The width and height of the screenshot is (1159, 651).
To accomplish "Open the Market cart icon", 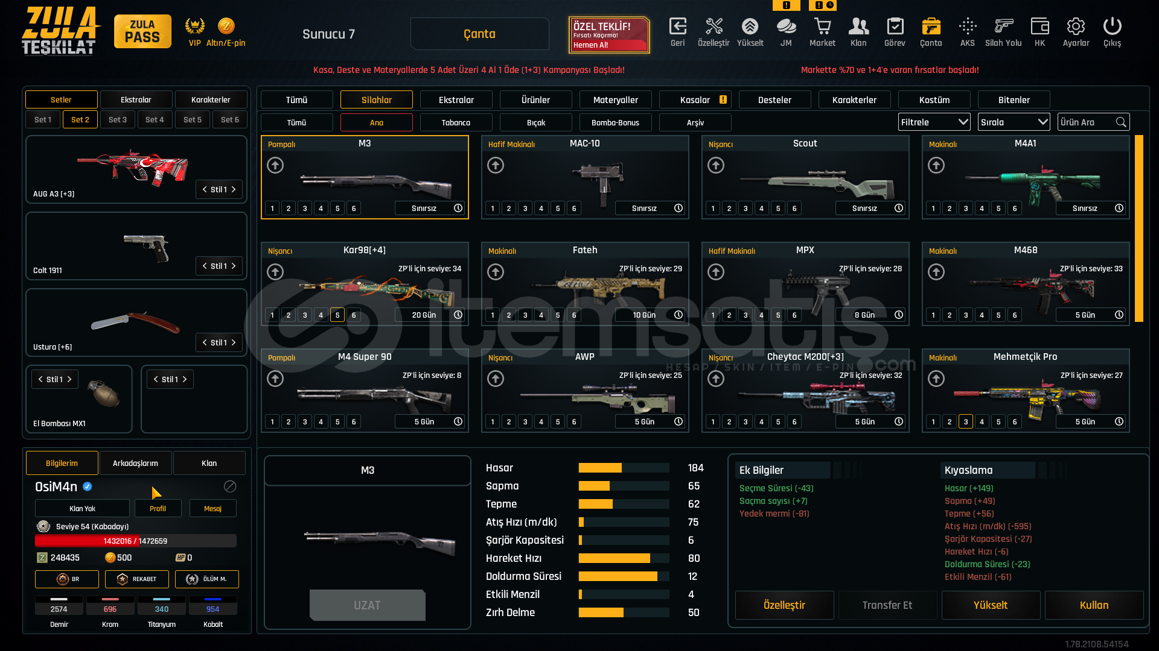I will coord(822,27).
